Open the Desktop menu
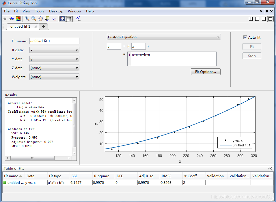The image size is (276, 202). pyautogui.click(x=56, y=11)
